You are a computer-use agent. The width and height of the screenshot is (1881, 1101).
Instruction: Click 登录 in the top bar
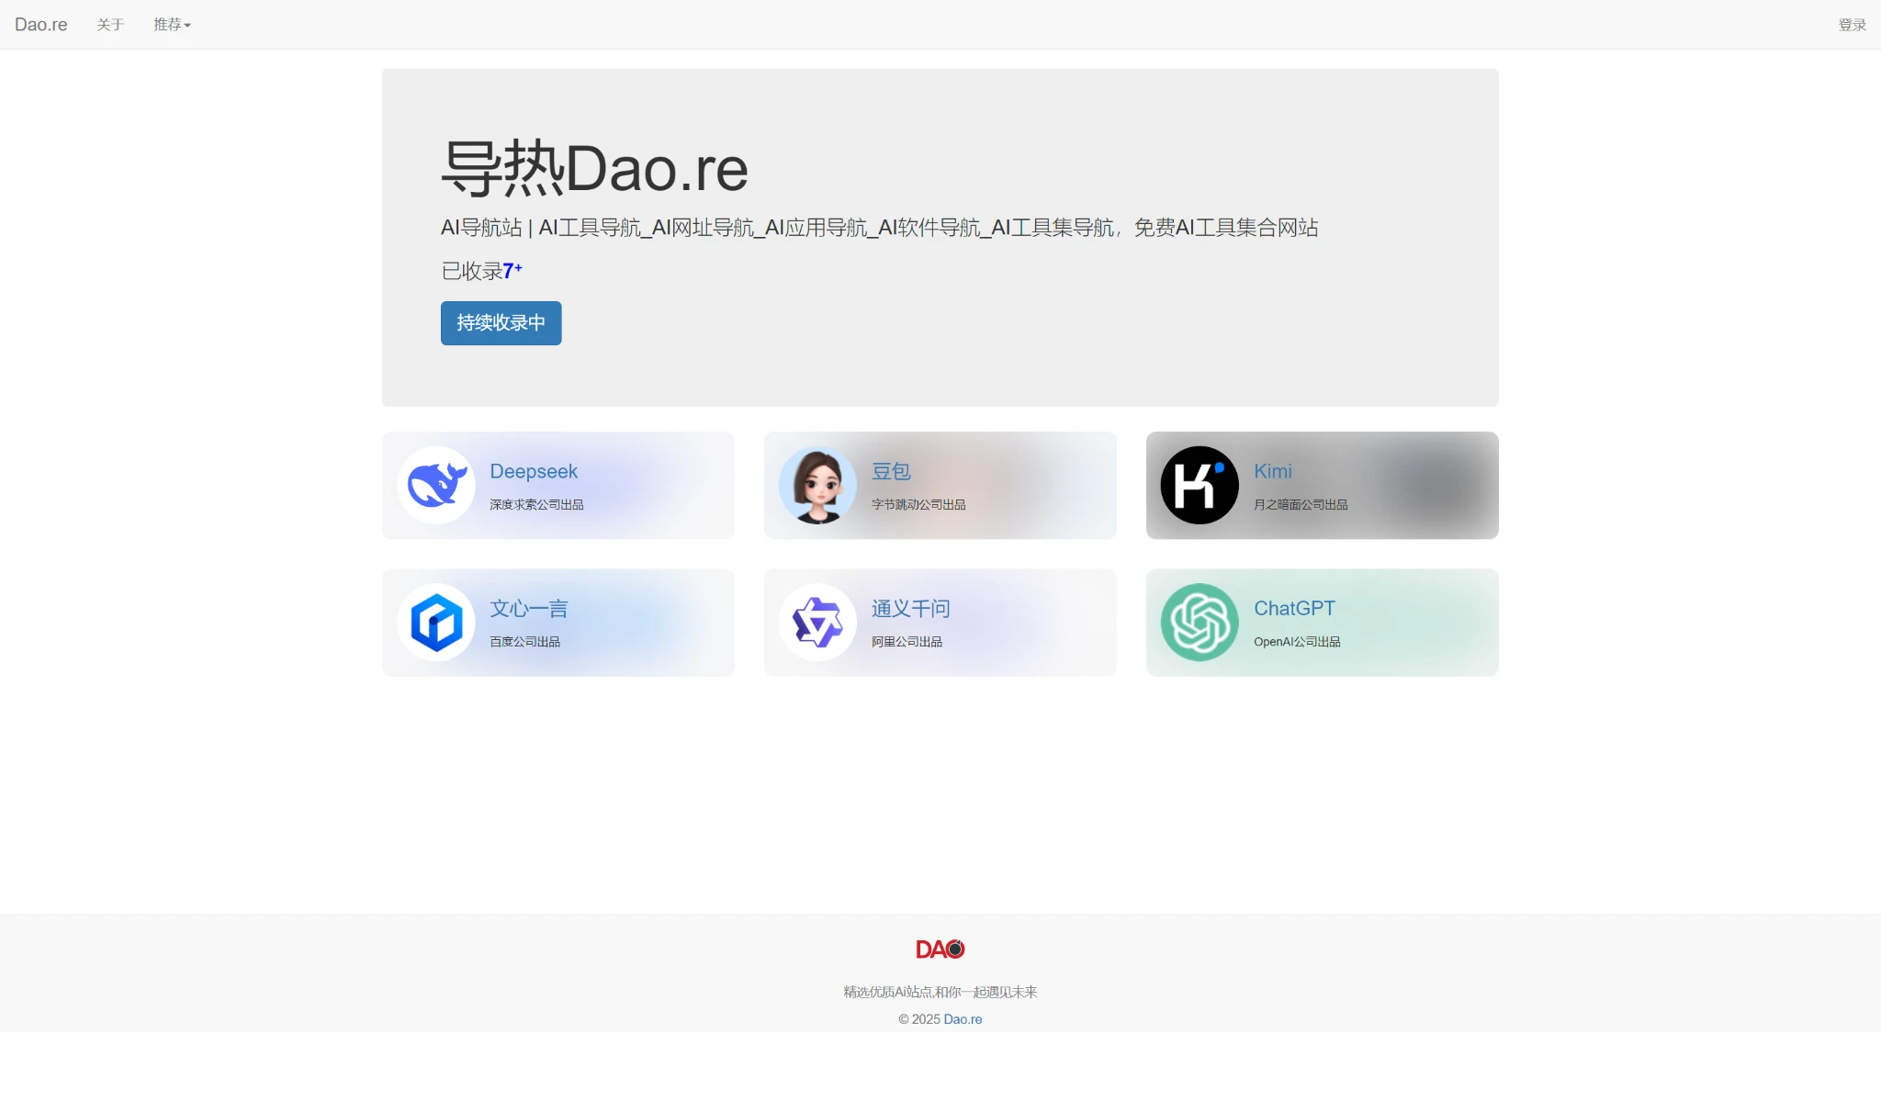tap(1852, 25)
